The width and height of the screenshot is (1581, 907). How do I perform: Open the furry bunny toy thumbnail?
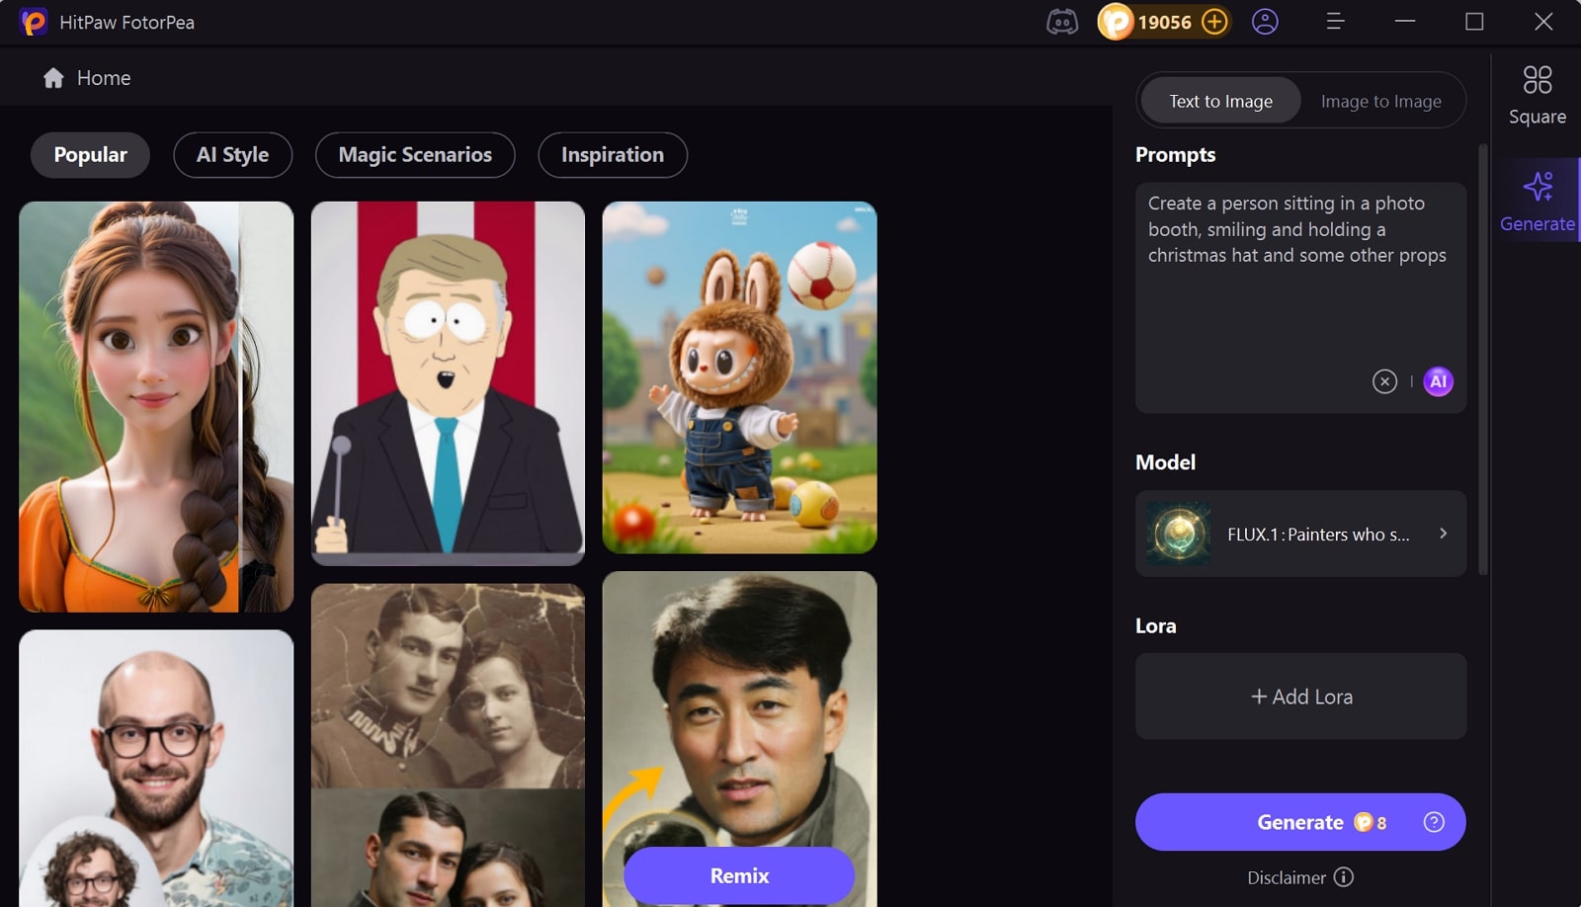click(x=739, y=377)
